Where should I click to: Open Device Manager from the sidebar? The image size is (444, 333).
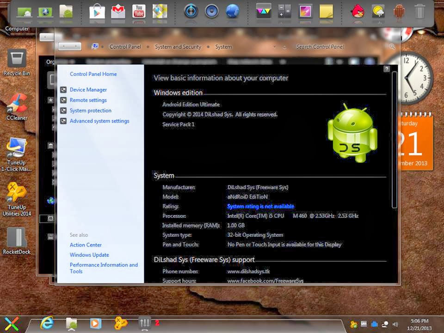click(x=88, y=90)
